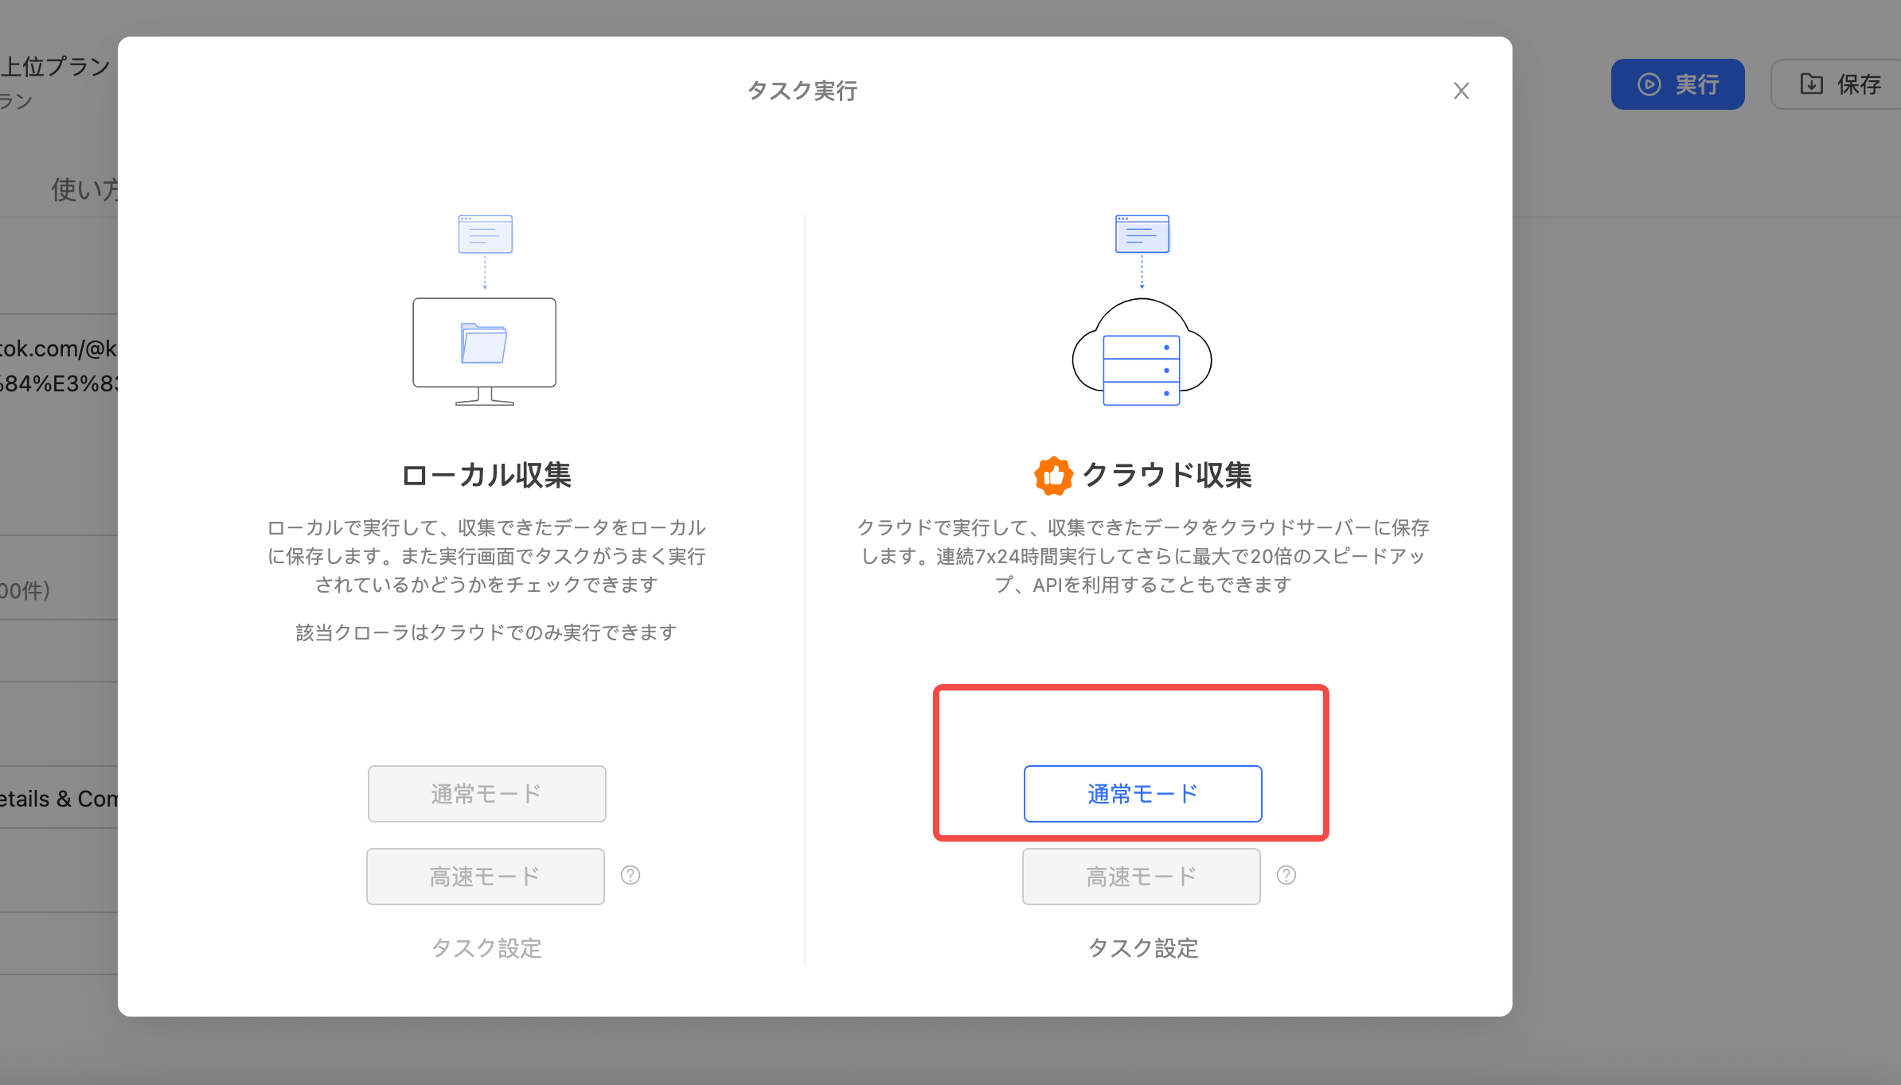The height and width of the screenshot is (1085, 1901).
Task: Click the orange thumbs-up recommended badge
Action: tap(1053, 476)
